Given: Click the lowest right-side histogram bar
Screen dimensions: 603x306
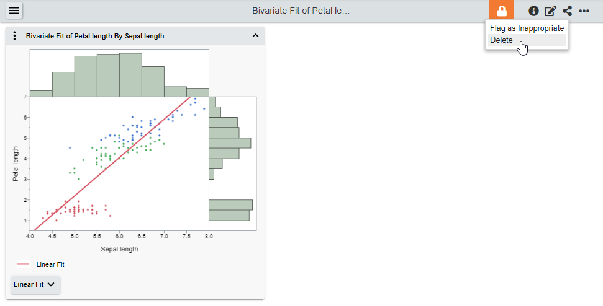Looking at the screenshot, I should coord(229,216).
